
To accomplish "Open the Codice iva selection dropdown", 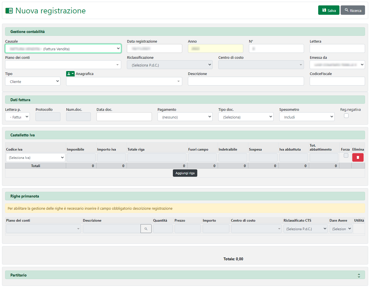I will click(35, 157).
